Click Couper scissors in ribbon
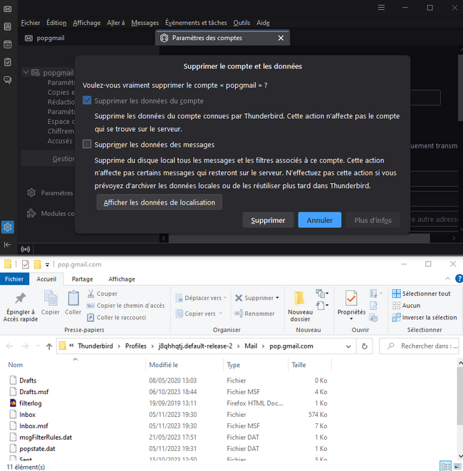 click(x=103, y=294)
